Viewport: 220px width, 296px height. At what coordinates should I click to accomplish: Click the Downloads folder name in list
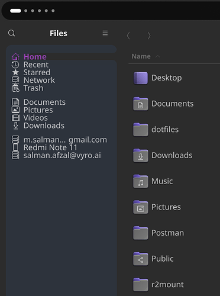pyautogui.click(x=172, y=156)
